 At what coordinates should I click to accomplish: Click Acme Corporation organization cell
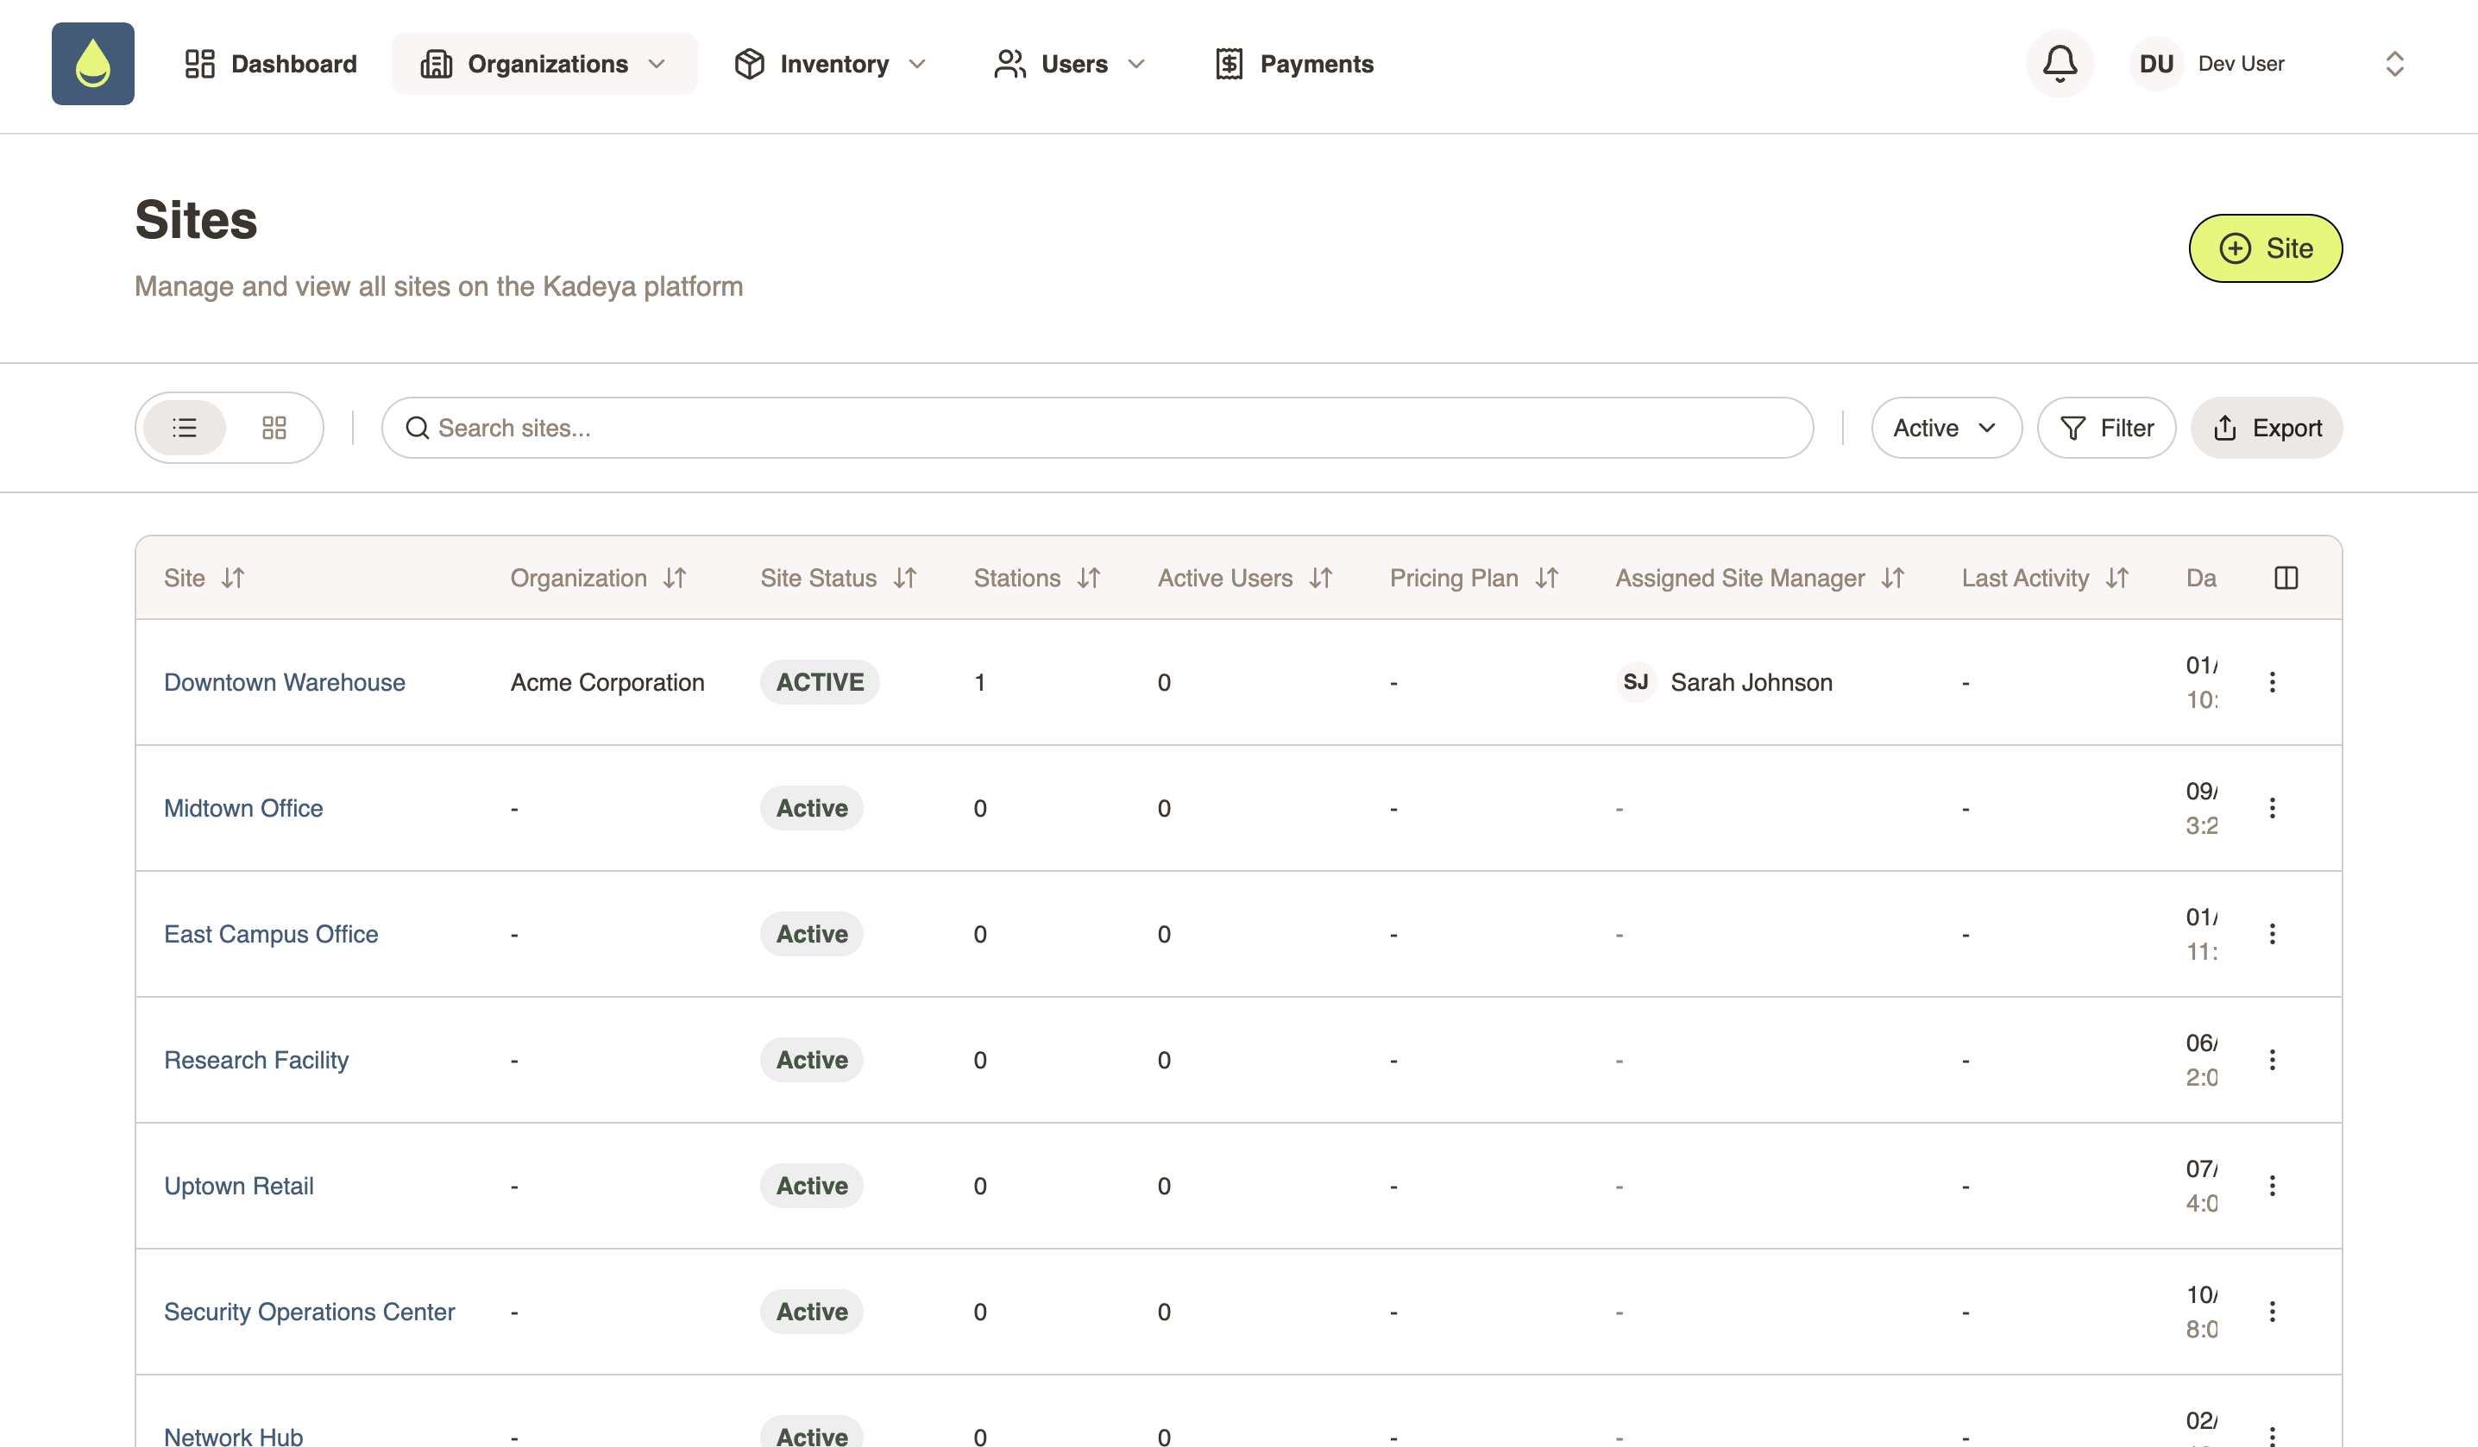pyautogui.click(x=607, y=682)
